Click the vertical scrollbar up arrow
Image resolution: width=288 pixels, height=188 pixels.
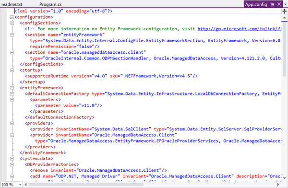tap(284, 18)
